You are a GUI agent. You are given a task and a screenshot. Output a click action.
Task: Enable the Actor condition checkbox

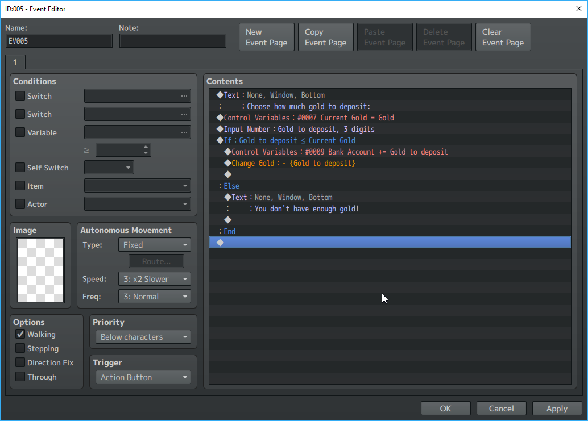20,204
